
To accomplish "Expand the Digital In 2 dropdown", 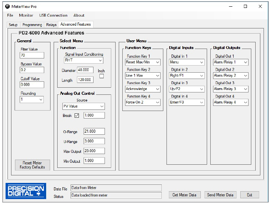I will (187, 75).
